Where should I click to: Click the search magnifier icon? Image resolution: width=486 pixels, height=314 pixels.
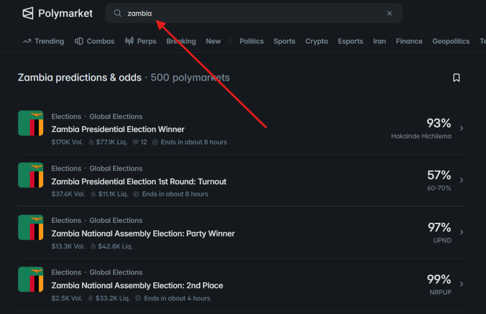(x=118, y=13)
